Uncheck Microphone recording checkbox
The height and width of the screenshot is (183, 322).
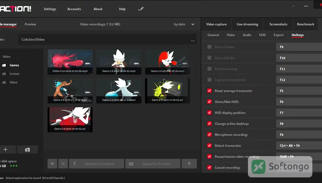pyautogui.click(x=209, y=134)
